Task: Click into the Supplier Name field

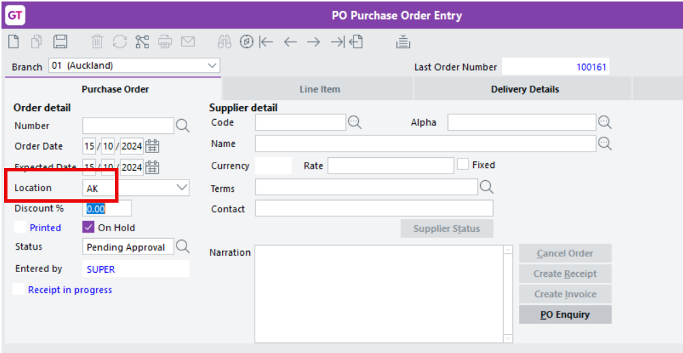Action: (x=426, y=144)
